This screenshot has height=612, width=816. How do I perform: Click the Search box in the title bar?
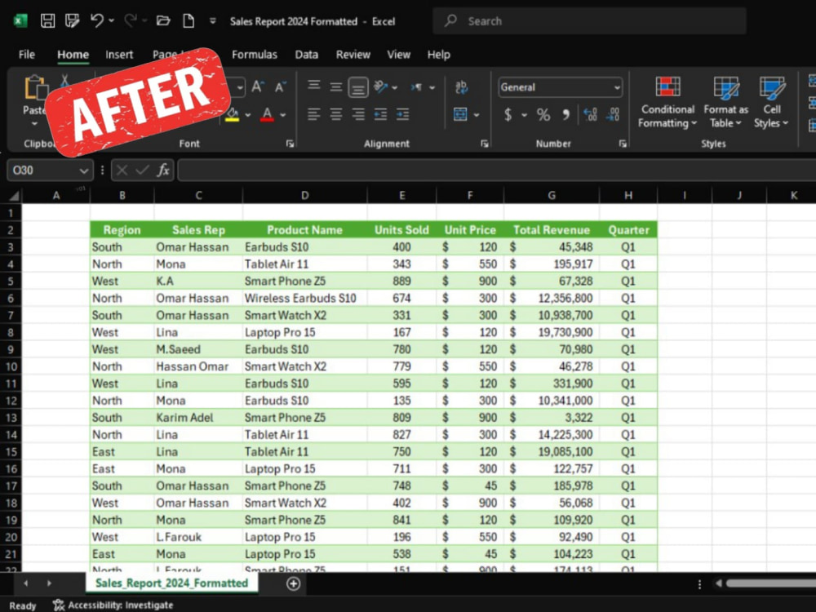click(589, 21)
